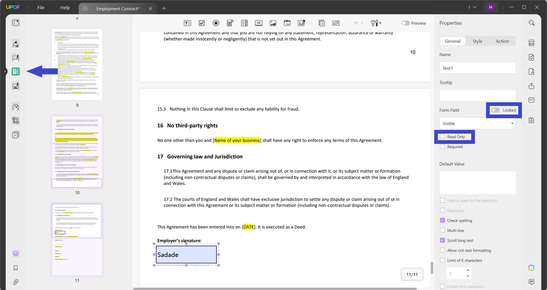The image size is (547, 290).
Task: Select page 9 thumbnail
Action: 77,64
